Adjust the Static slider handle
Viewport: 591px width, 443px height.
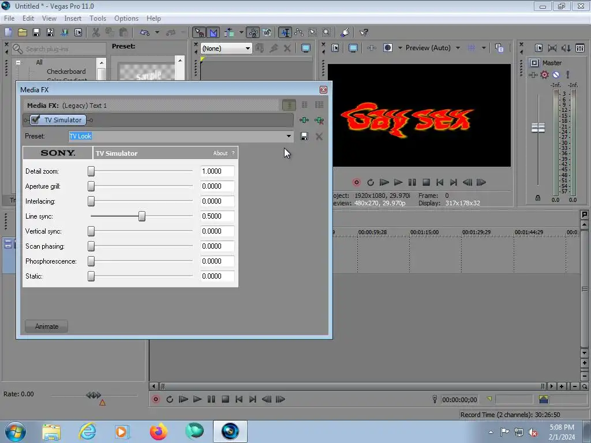pyautogui.click(x=91, y=276)
